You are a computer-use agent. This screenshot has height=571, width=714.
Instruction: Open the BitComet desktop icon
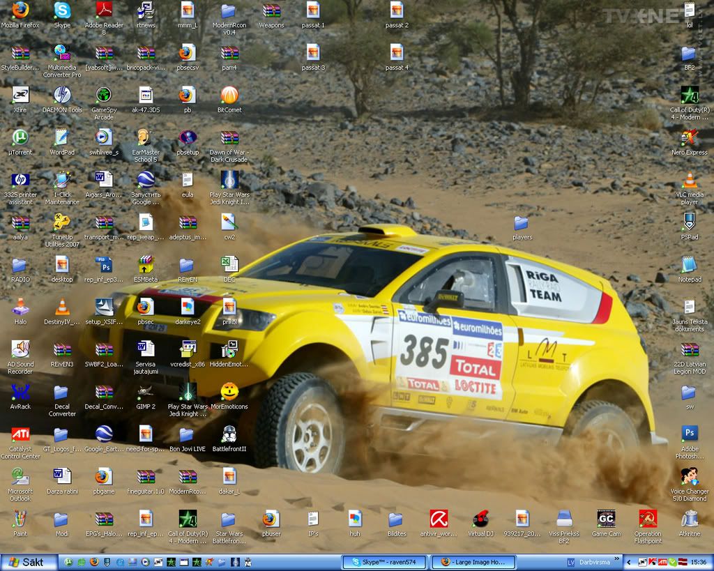pyautogui.click(x=229, y=99)
